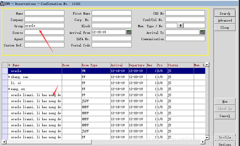Sort by the Room column header
Viewport: 240px width, 146px height.
(x=72, y=65)
